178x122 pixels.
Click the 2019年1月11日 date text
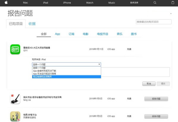click(96, 49)
